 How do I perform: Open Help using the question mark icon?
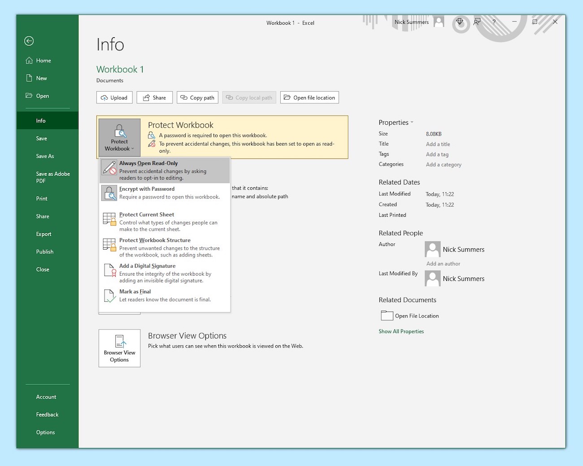pos(494,22)
